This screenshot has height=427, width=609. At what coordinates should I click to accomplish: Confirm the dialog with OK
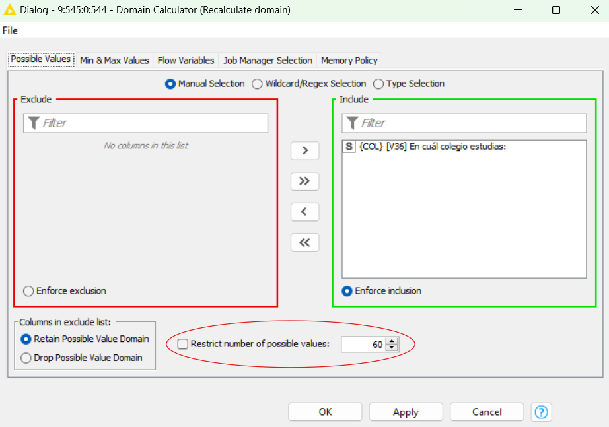click(x=325, y=412)
